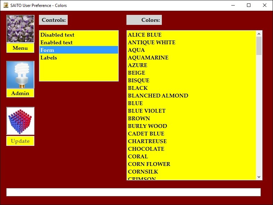Pick AQUAMARINE from the Colors list
The height and width of the screenshot is (205, 273).
(148, 58)
